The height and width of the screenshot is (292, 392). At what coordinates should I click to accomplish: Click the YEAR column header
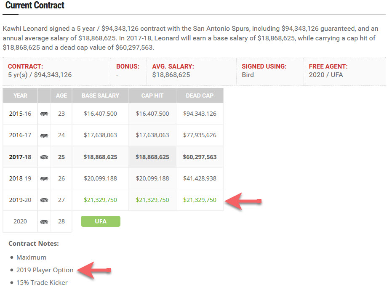pyautogui.click(x=20, y=96)
